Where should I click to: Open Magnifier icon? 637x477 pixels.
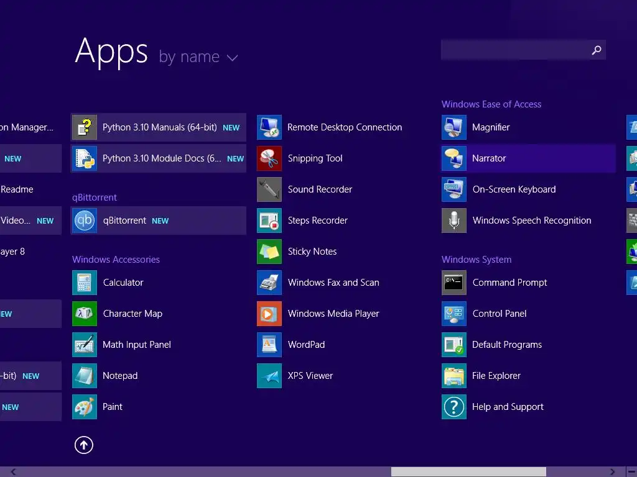click(454, 127)
